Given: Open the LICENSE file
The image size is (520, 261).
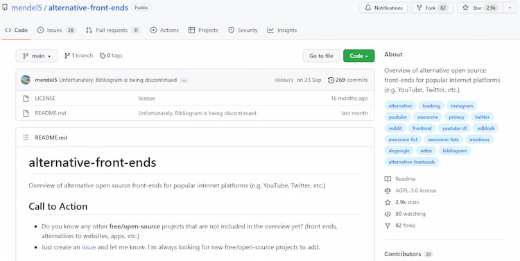Looking at the screenshot, I should (45, 99).
